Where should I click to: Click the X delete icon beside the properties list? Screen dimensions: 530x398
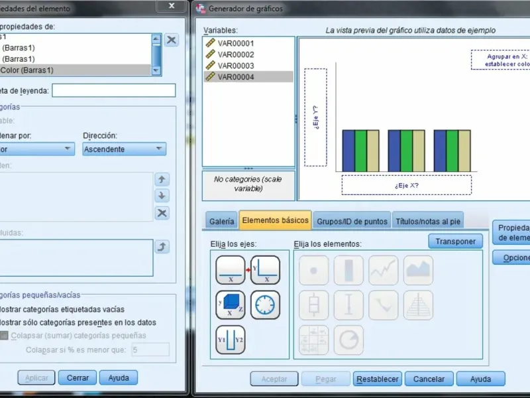tap(172, 40)
